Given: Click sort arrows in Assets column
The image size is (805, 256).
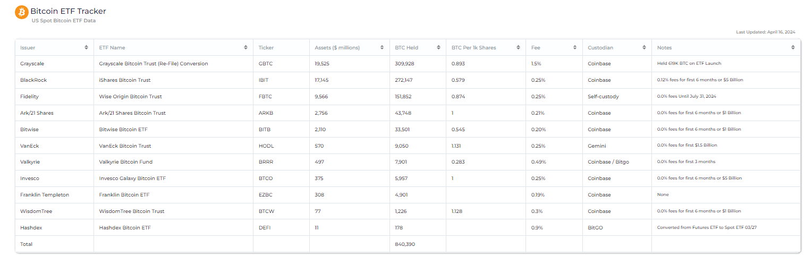Looking at the screenshot, I should coord(382,48).
